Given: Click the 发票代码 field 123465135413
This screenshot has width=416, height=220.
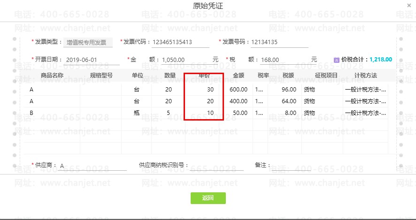Looking at the screenshot, I should click(180, 42).
